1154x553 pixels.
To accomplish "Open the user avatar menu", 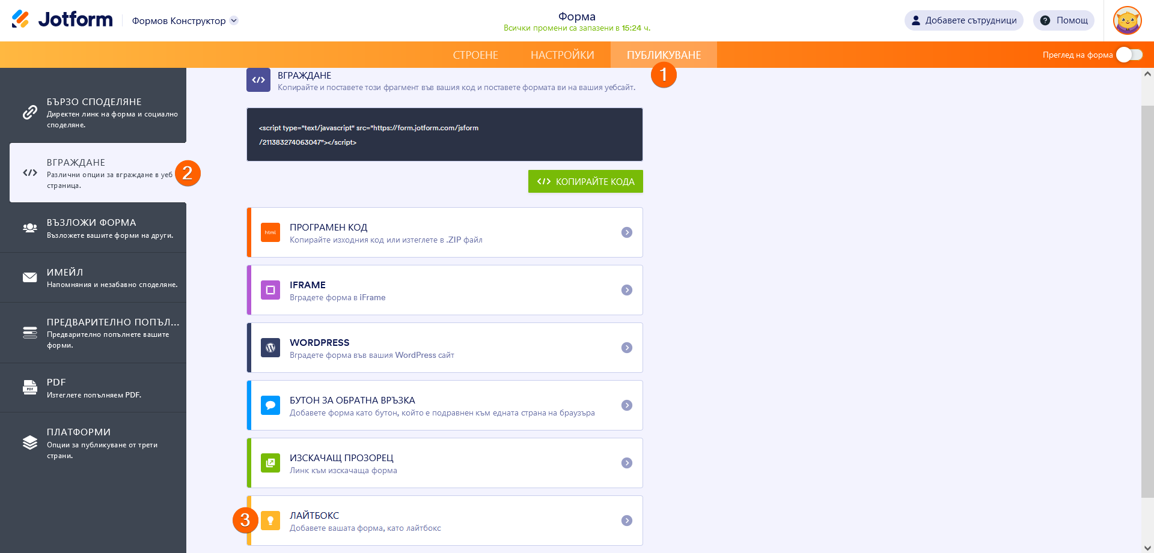I will tap(1127, 20).
